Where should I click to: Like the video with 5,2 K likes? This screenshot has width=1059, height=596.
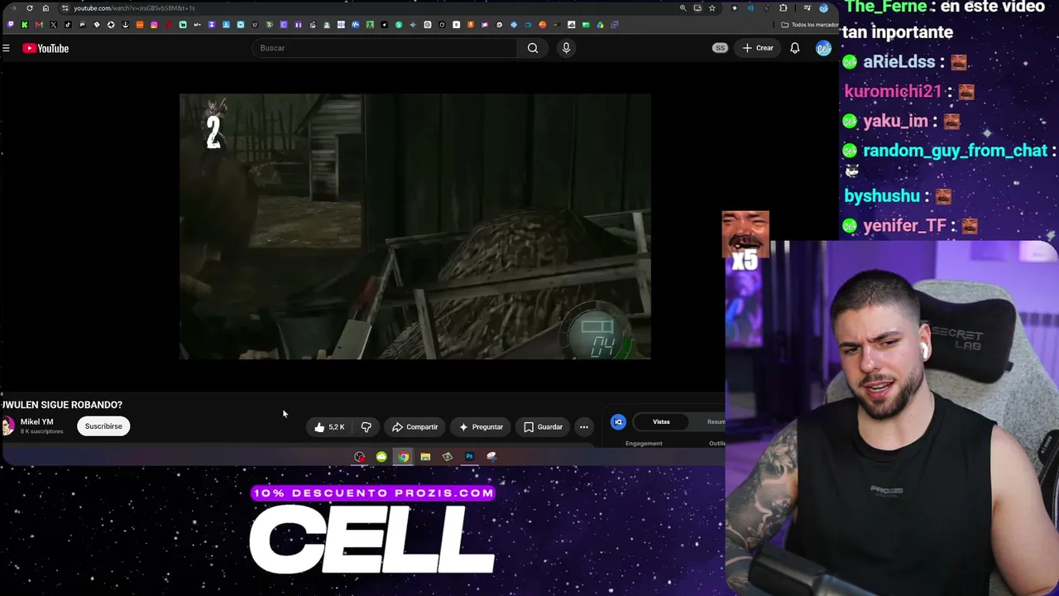tap(329, 427)
